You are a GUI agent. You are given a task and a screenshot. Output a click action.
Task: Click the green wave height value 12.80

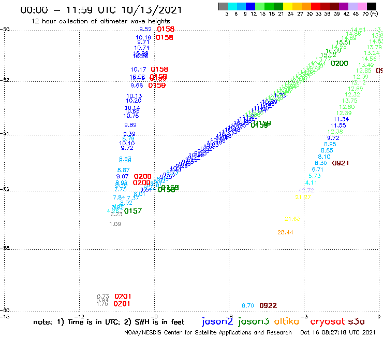click(x=347, y=107)
